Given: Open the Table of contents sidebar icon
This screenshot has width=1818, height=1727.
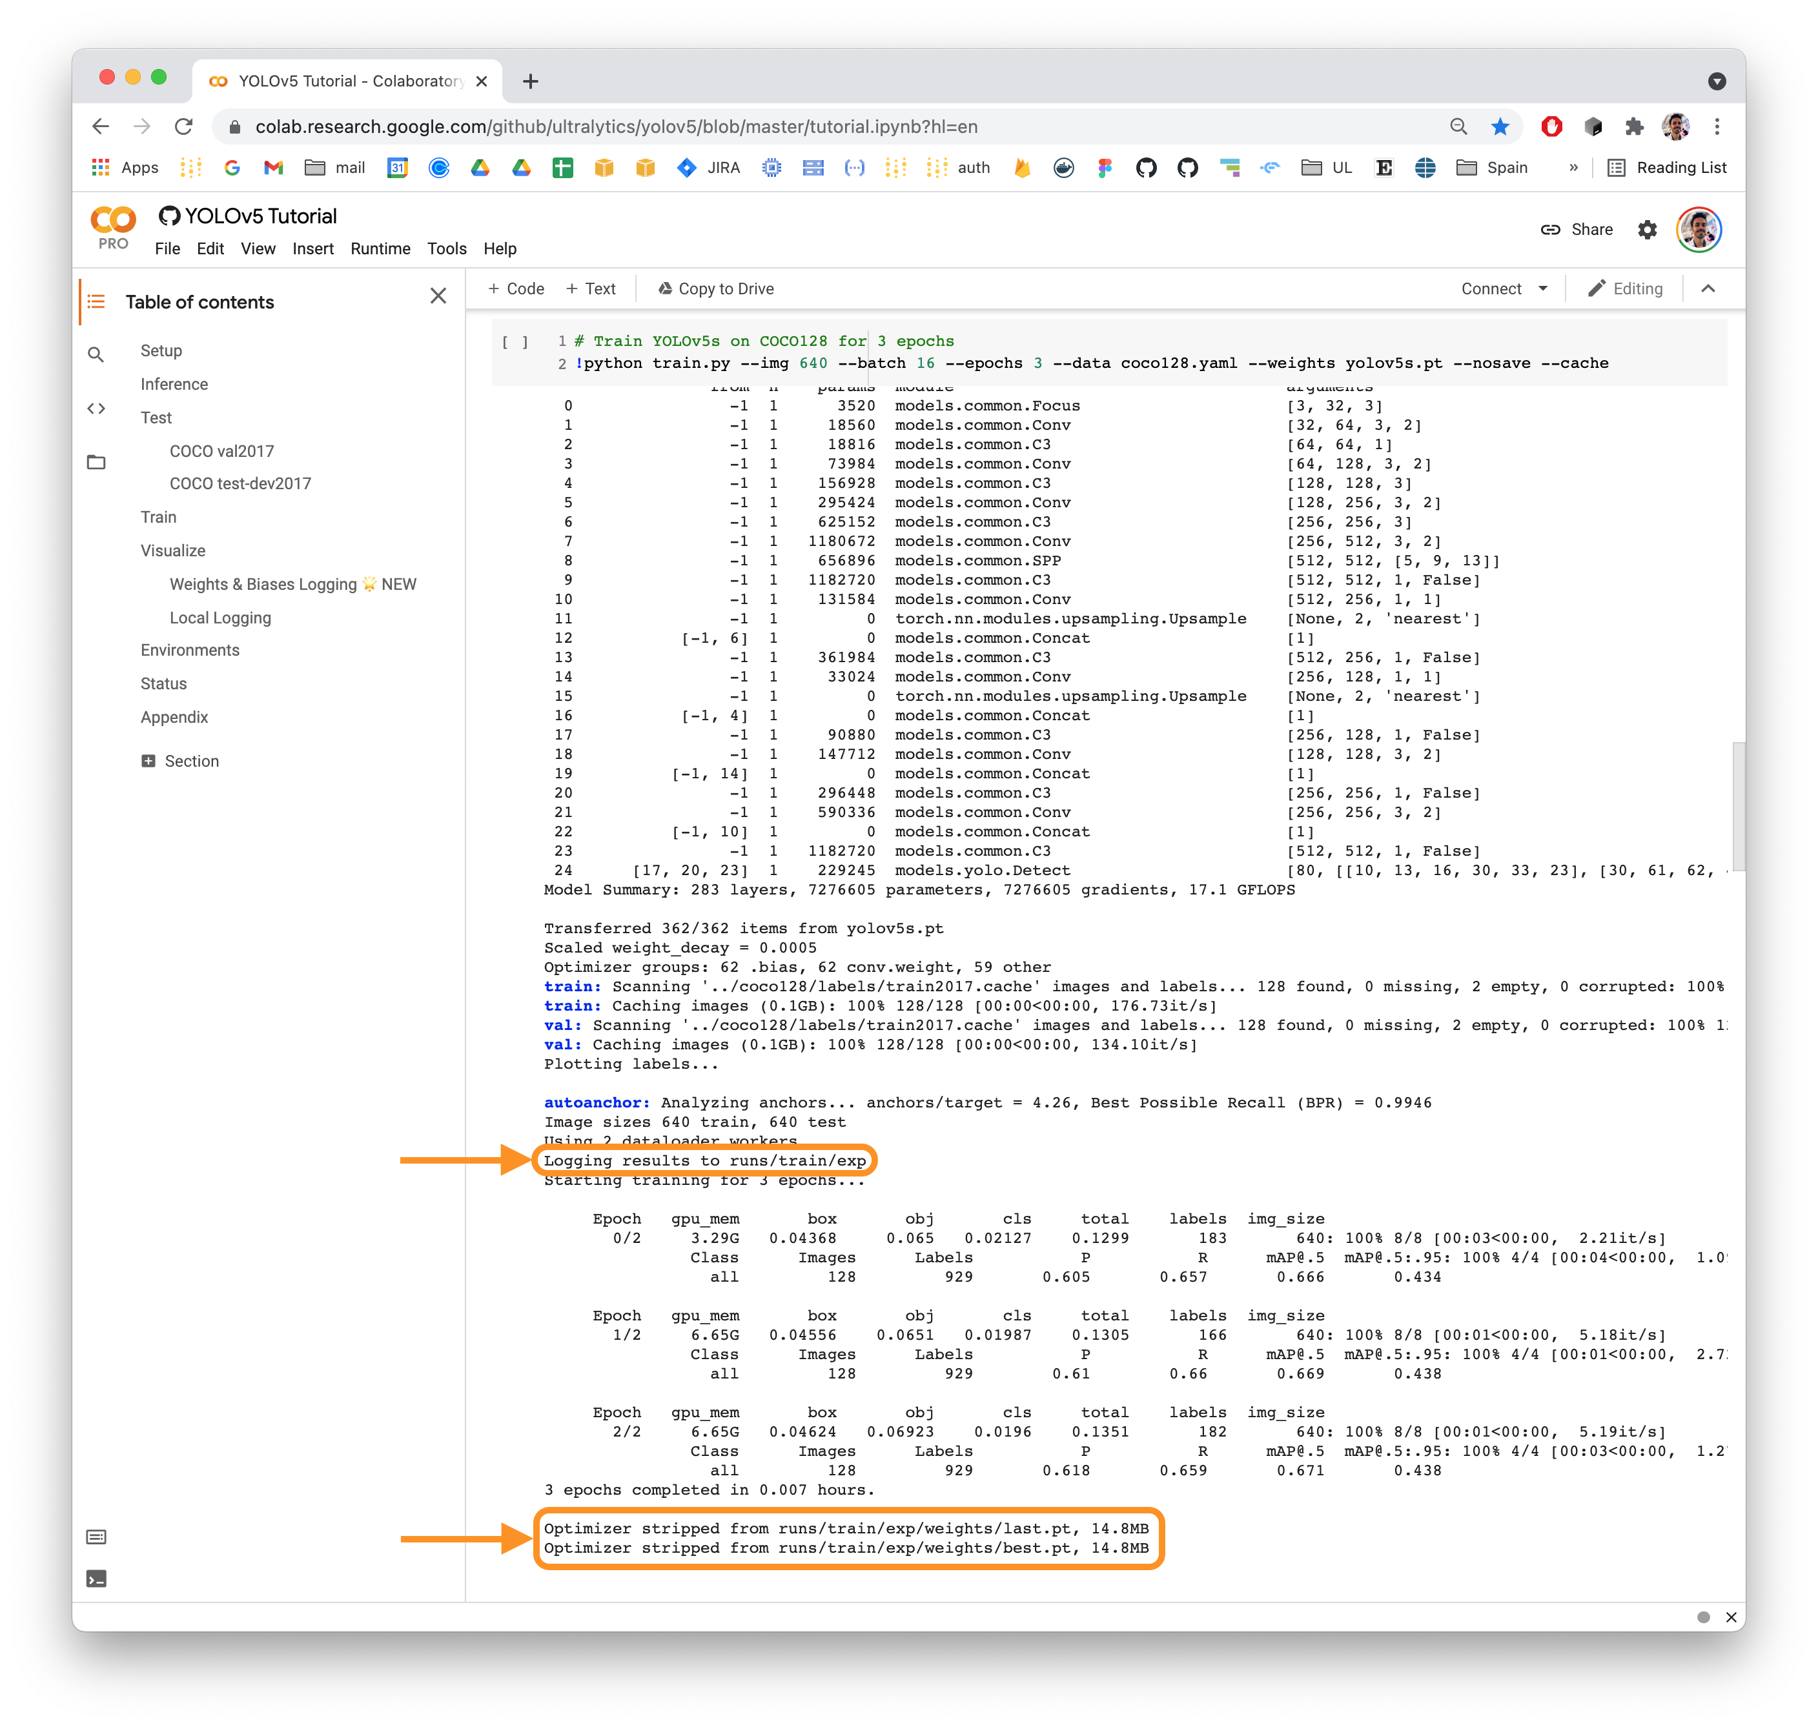Looking at the screenshot, I should (x=97, y=301).
